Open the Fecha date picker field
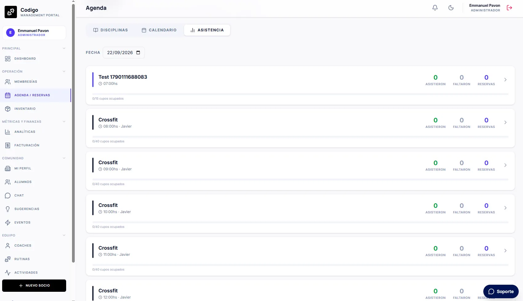Viewport: 523px width, 301px height. tap(124, 53)
